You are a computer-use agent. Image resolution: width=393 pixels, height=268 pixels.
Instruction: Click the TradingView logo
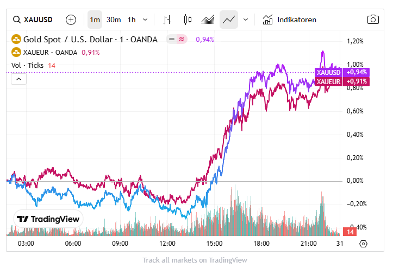48,219
